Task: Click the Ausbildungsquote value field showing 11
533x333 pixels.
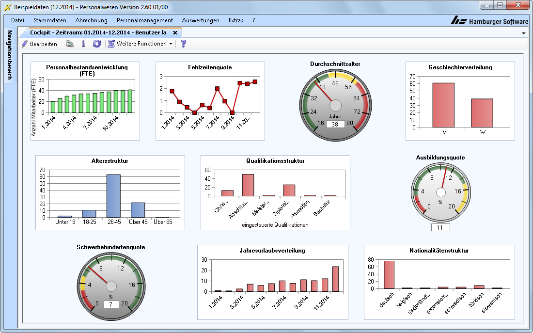Action: [440, 227]
